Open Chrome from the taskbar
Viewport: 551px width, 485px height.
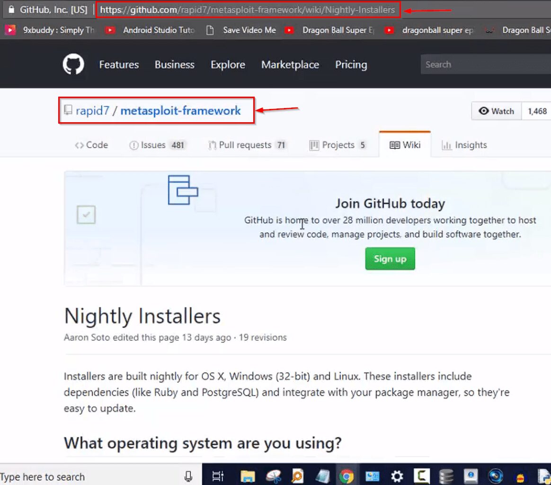point(346,476)
